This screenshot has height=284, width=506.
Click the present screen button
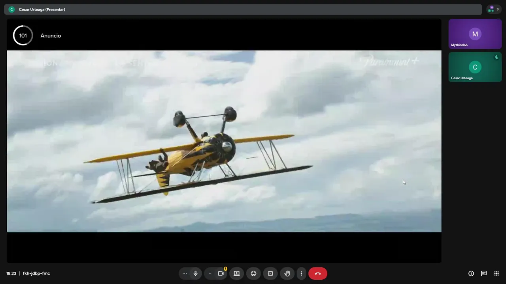(x=237, y=273)
